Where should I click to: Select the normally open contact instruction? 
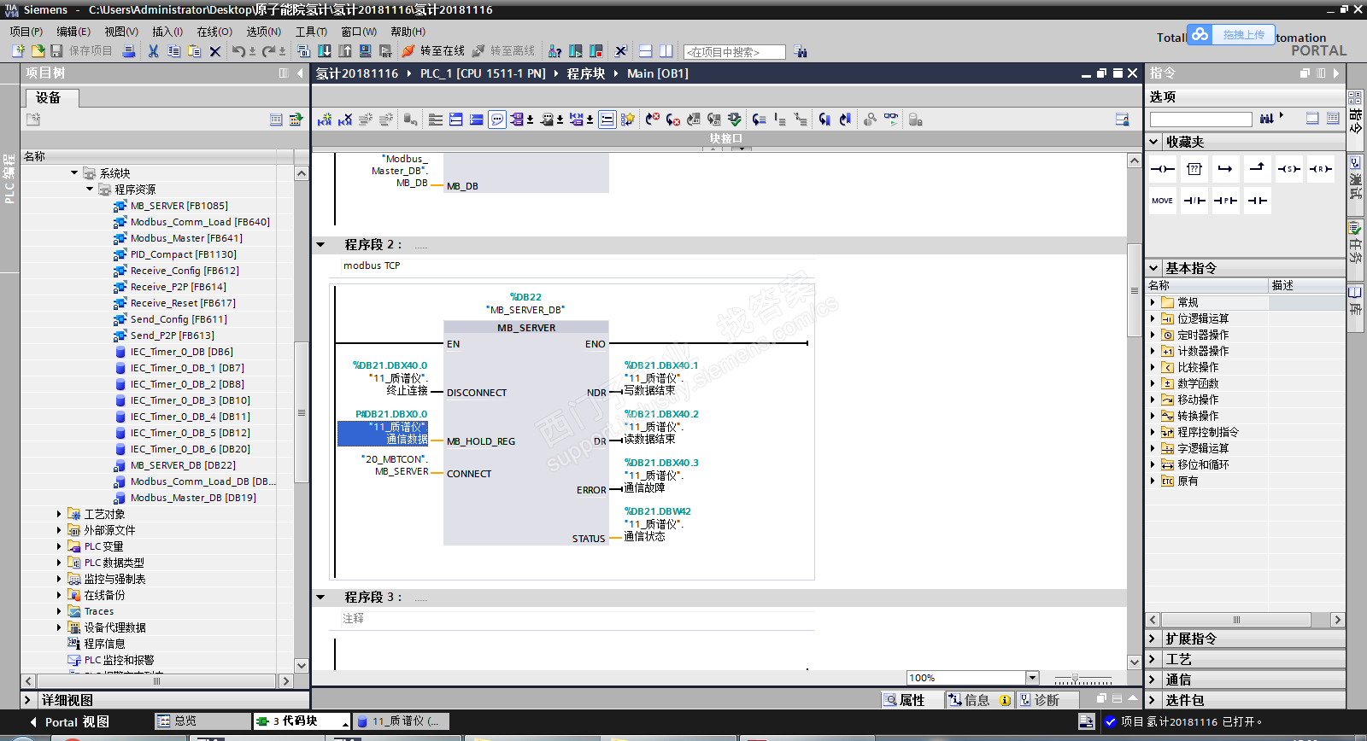coord(1257,201)
